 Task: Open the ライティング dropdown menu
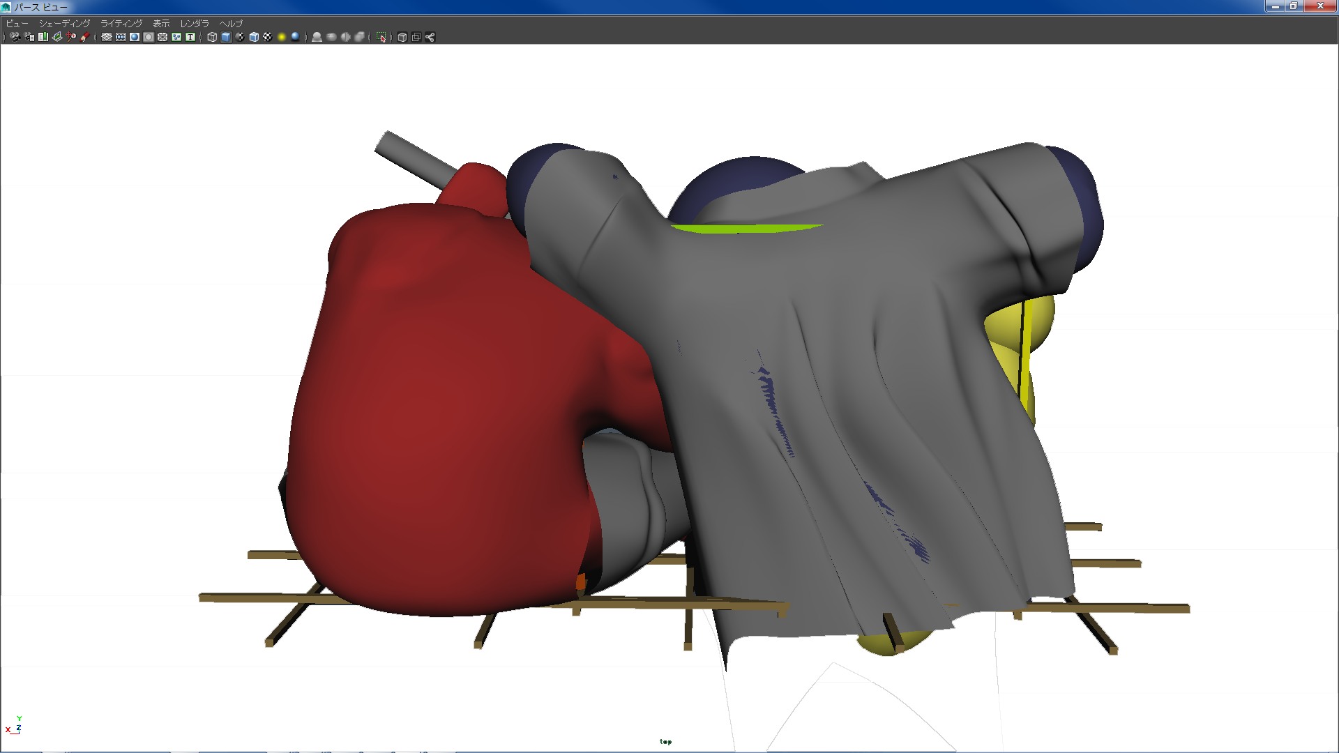(x=121, y=23)
